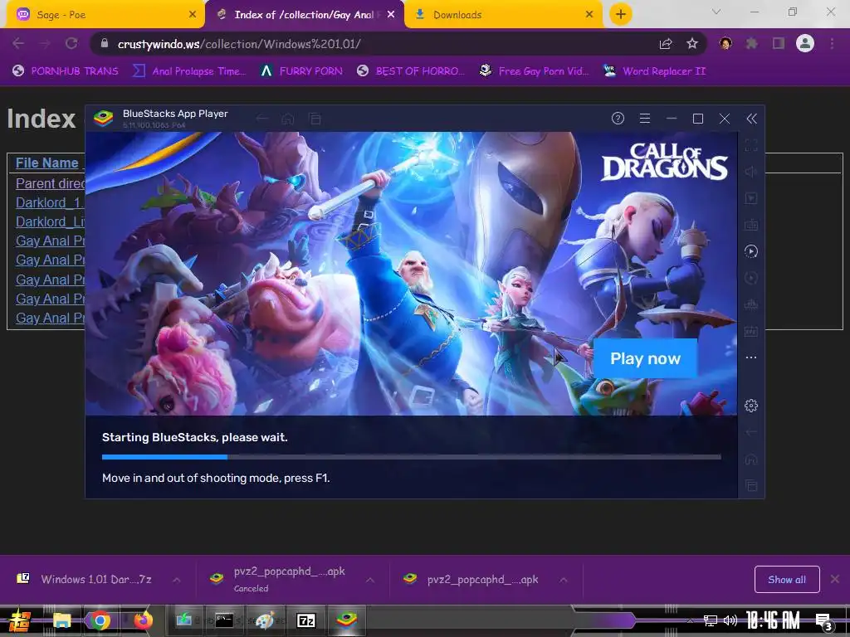The height and width of the screenshot is (637, 850).
Task: Open the Chrome three-dot menu
Action: 832,43
